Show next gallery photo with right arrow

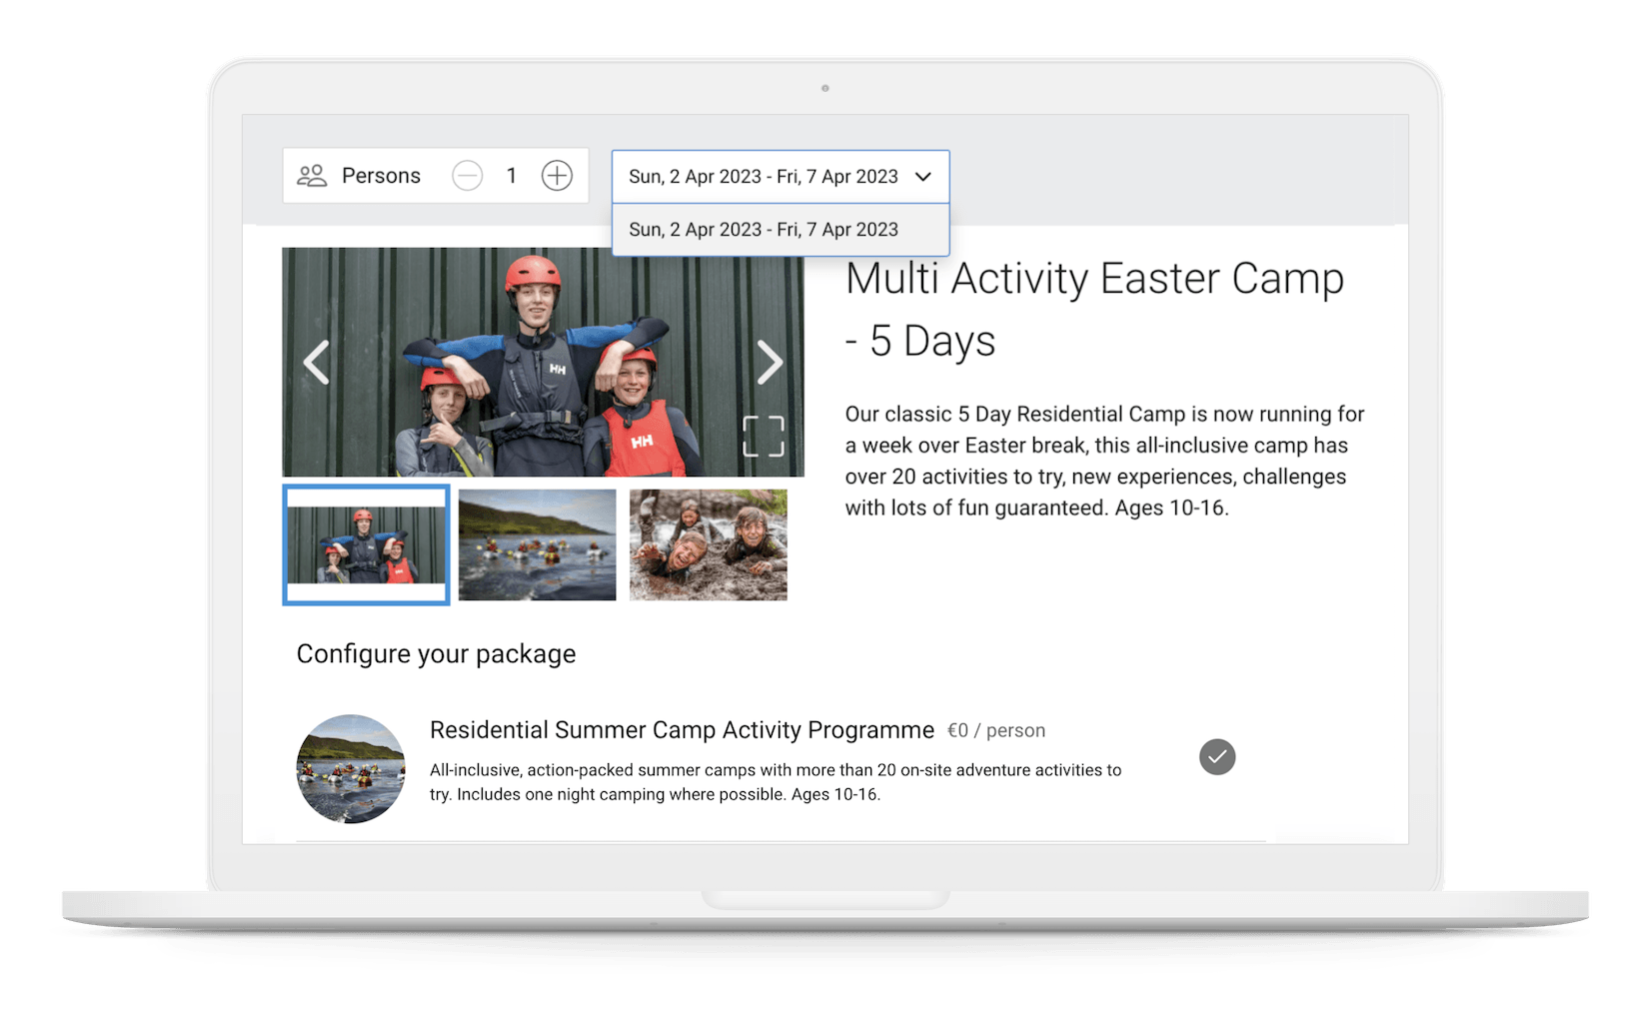coord(769,363)
